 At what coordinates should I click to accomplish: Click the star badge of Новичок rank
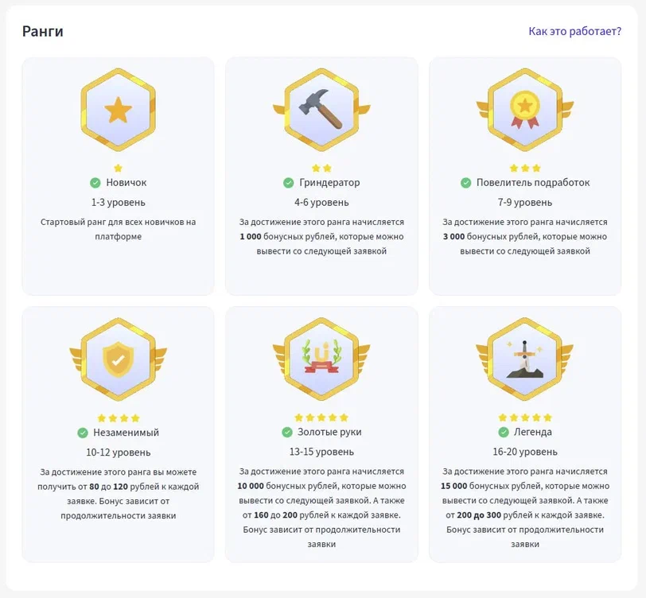click(118, 110)
